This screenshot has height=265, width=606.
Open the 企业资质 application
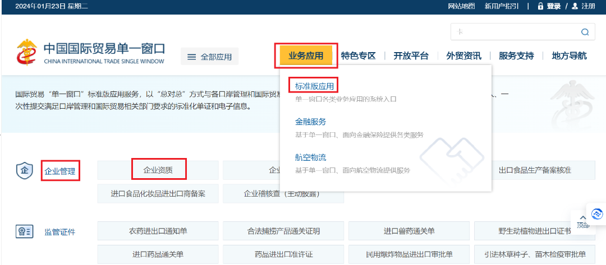coord(158,170)
